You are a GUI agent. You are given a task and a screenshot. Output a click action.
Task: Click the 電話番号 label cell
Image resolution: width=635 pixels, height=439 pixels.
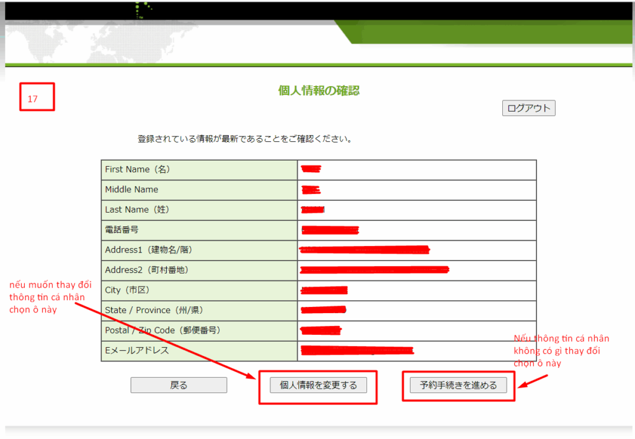tap(199, 230)
